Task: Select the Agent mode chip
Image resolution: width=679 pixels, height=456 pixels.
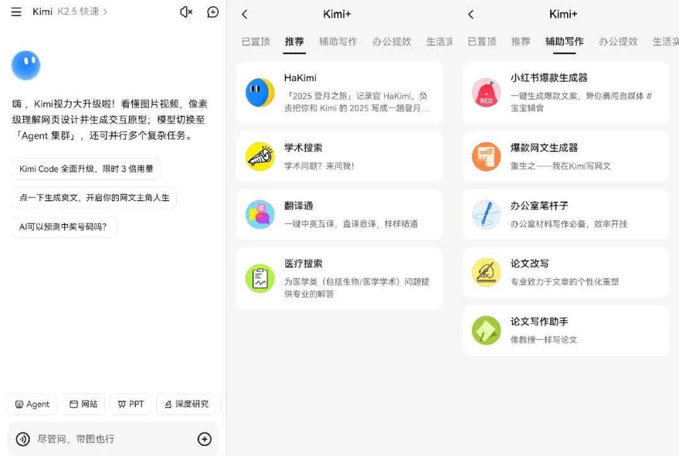Action: (33, 404)
